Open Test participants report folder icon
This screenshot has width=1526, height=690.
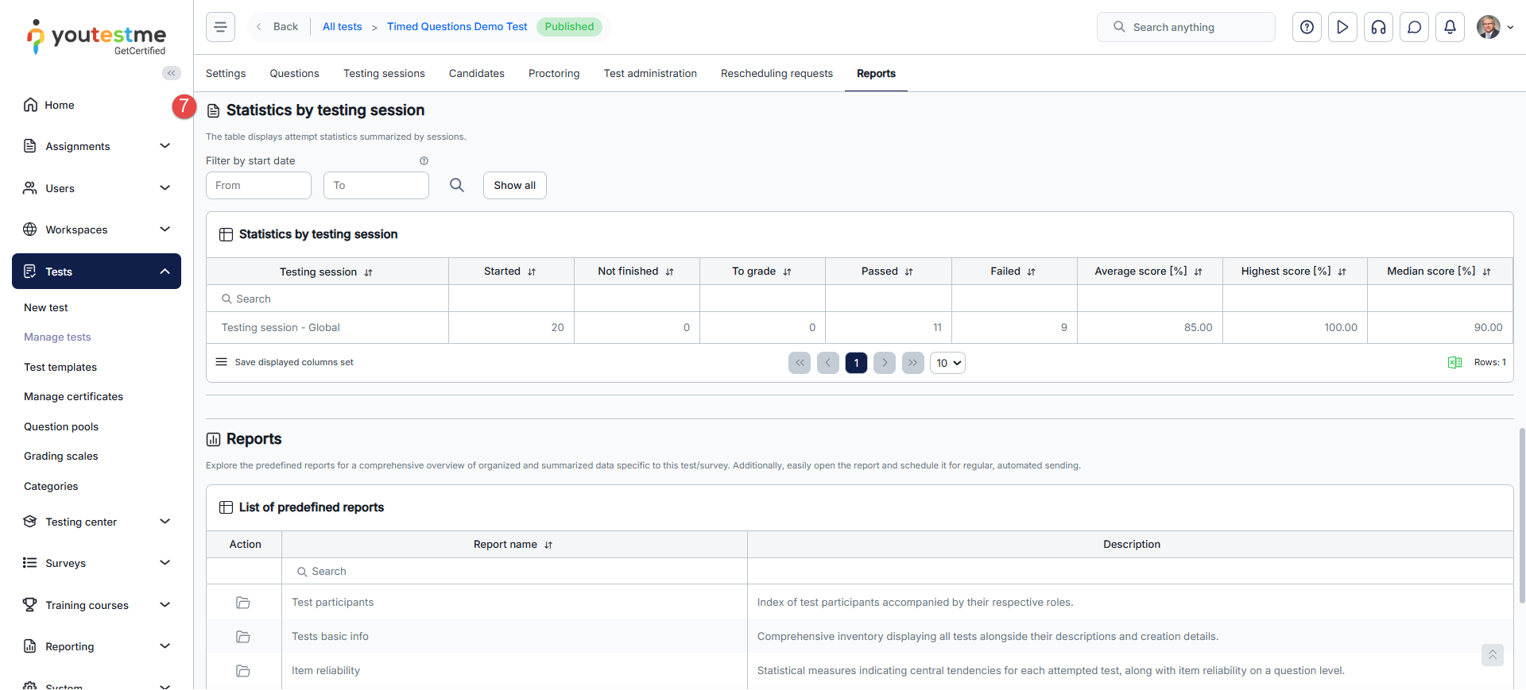pyautogui.click(x=243, y=603)
